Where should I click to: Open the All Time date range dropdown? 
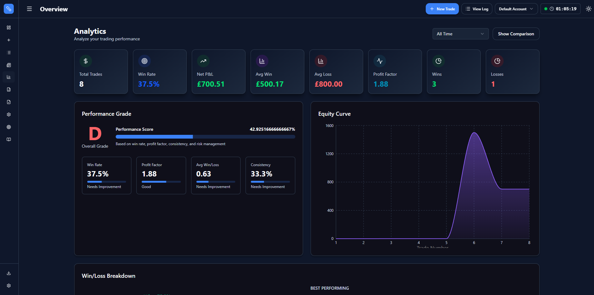tap(460, 33)
